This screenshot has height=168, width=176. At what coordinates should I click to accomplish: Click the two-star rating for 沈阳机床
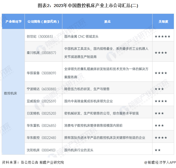[158, 150]
